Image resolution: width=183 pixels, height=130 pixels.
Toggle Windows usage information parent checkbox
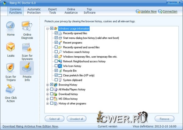point(52,28)
